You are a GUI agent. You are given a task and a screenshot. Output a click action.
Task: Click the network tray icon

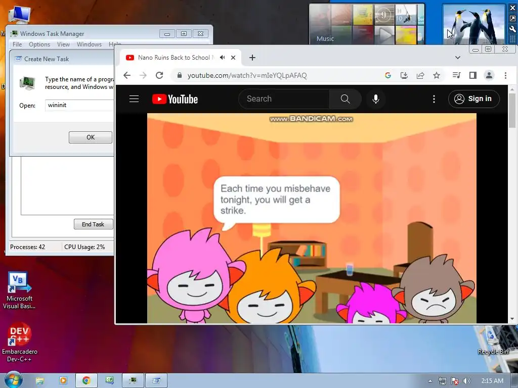pyautogui.click(x=442, y=381)
